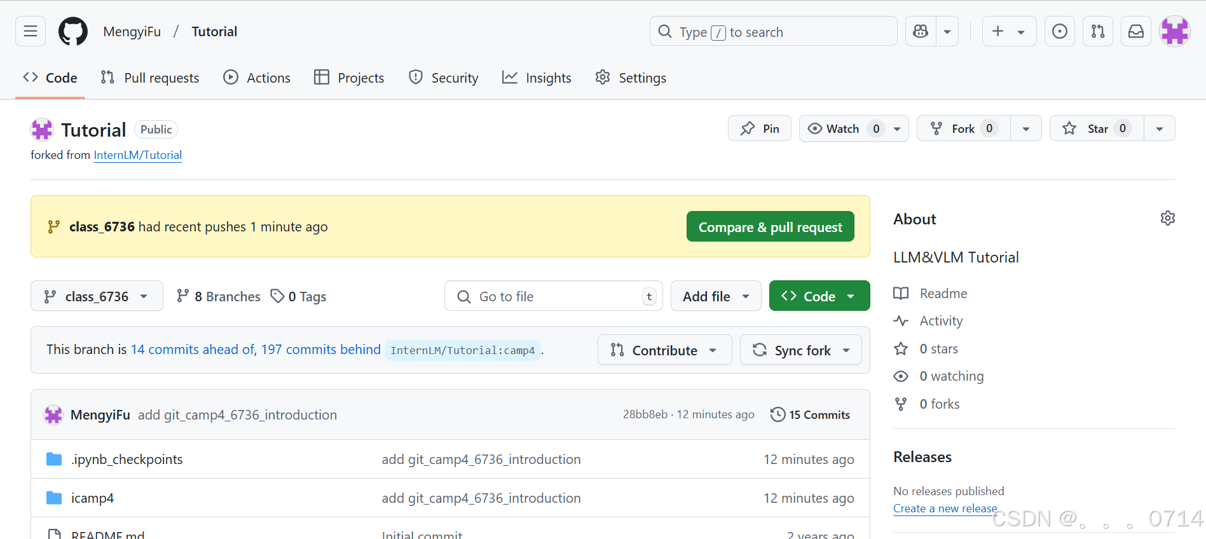Open commit message on .ipynb_checkpoints row

(481, 460)
